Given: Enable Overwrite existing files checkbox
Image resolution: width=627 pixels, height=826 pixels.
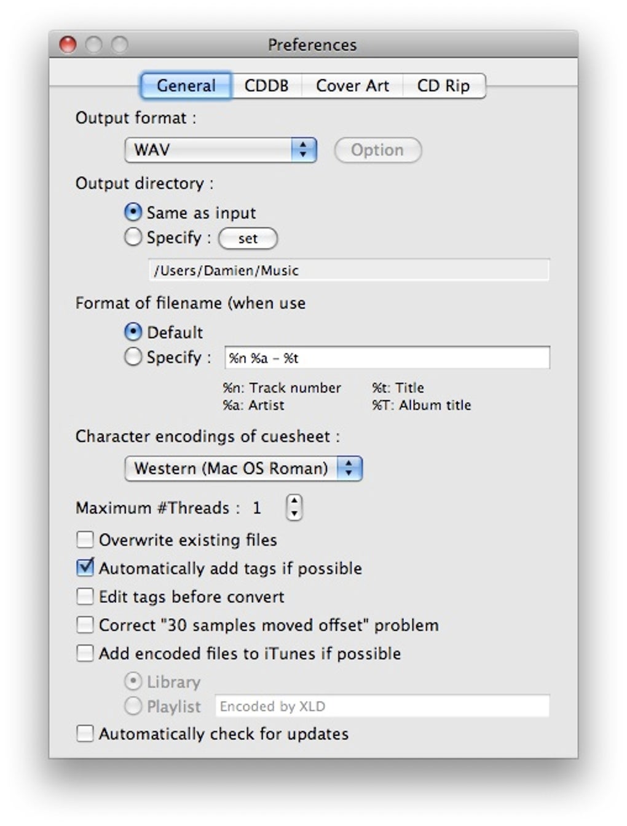Looking at the screenshot, I should pos(85,540).
